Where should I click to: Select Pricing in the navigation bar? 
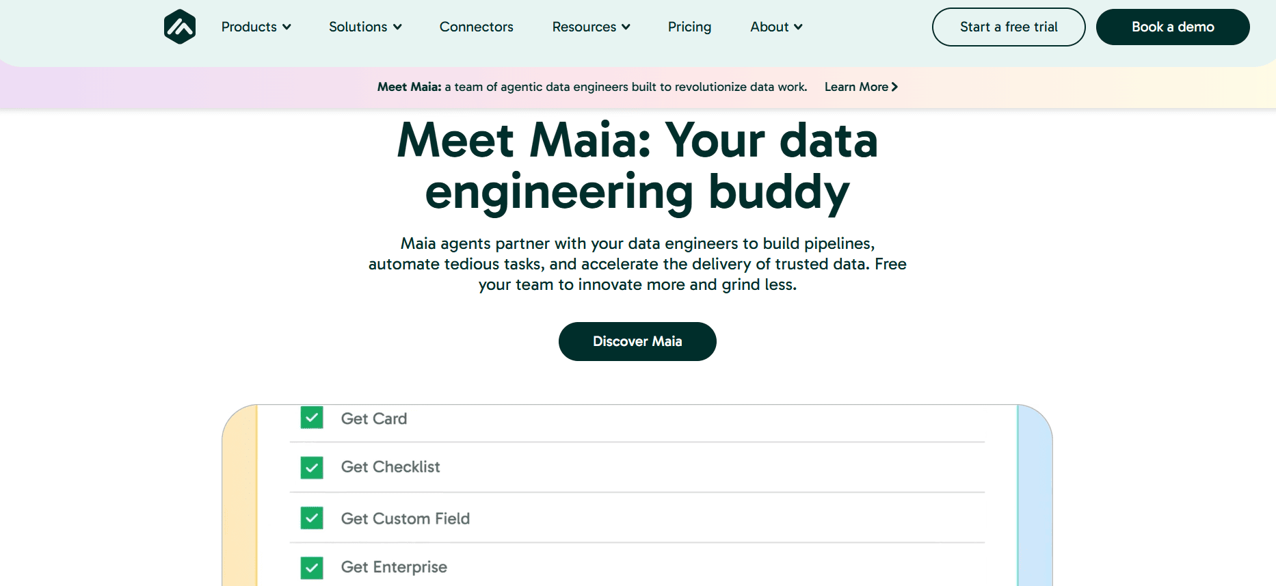click(689, 27)
